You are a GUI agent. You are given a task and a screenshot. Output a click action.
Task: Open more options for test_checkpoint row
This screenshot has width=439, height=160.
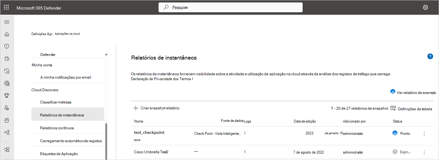424,134
